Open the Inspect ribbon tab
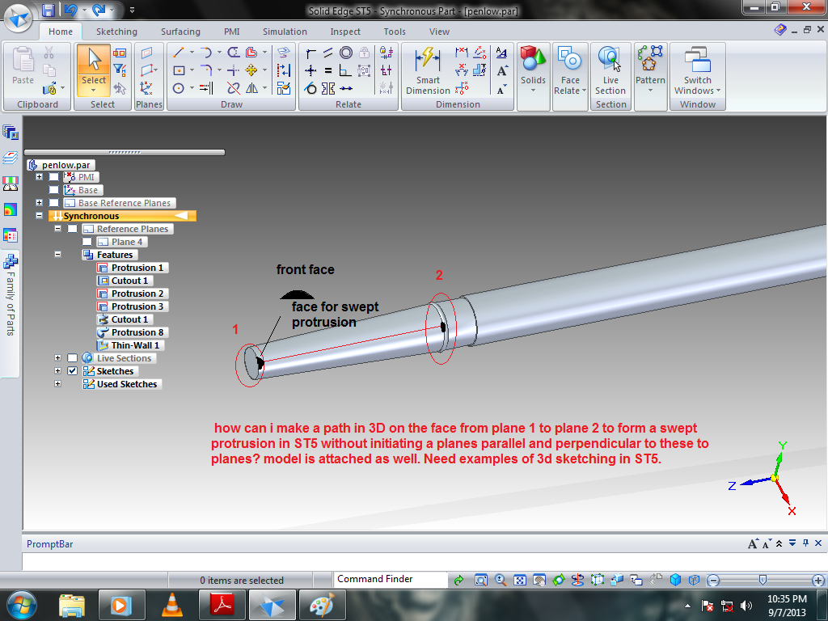Viewport: 828px width, 621px height. click(x=345, y=32)
